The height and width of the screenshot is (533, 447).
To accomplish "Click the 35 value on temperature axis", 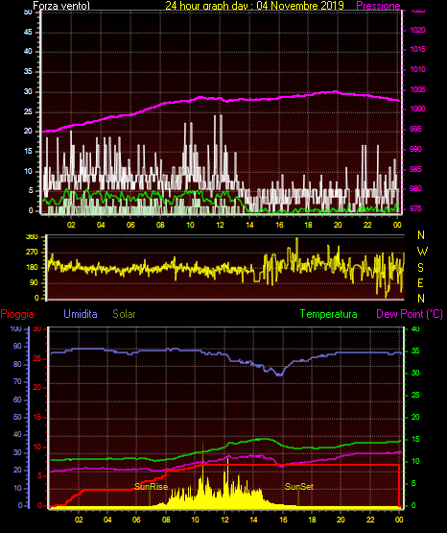I will click(x=415, y=351).
